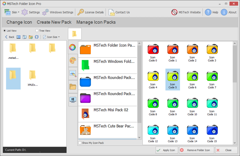Click the icon grid scroll up arrow
Screen dimensions: 240x156
click(x=235, y=43)
